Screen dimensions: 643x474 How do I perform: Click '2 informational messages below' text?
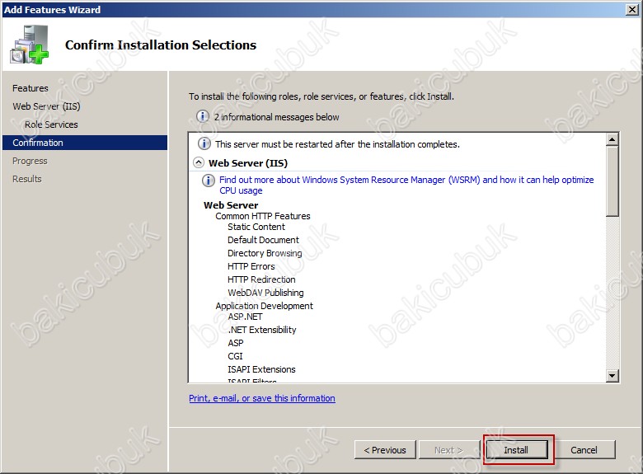tap(276, 117)
